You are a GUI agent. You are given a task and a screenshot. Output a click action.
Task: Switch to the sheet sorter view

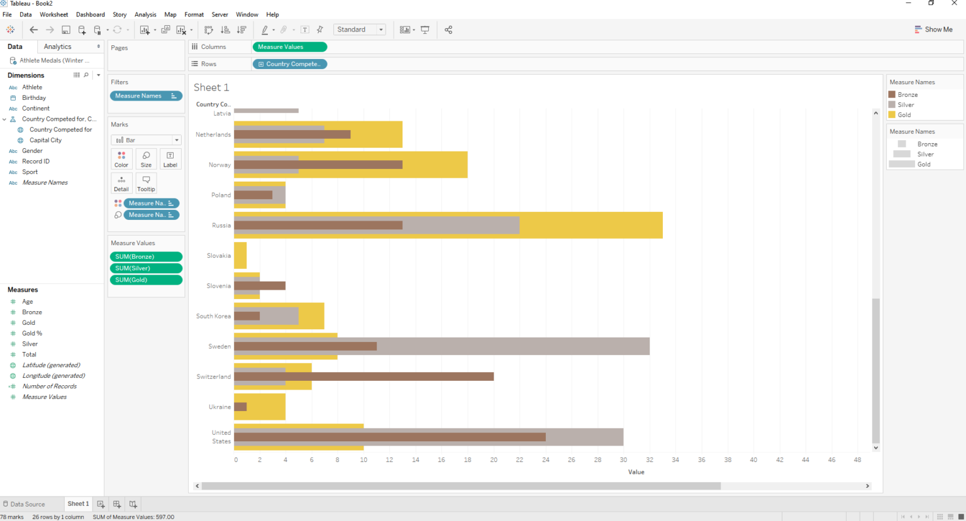pos(950,517)
